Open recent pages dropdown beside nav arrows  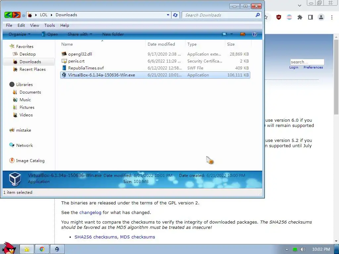(x=24, y=15)
